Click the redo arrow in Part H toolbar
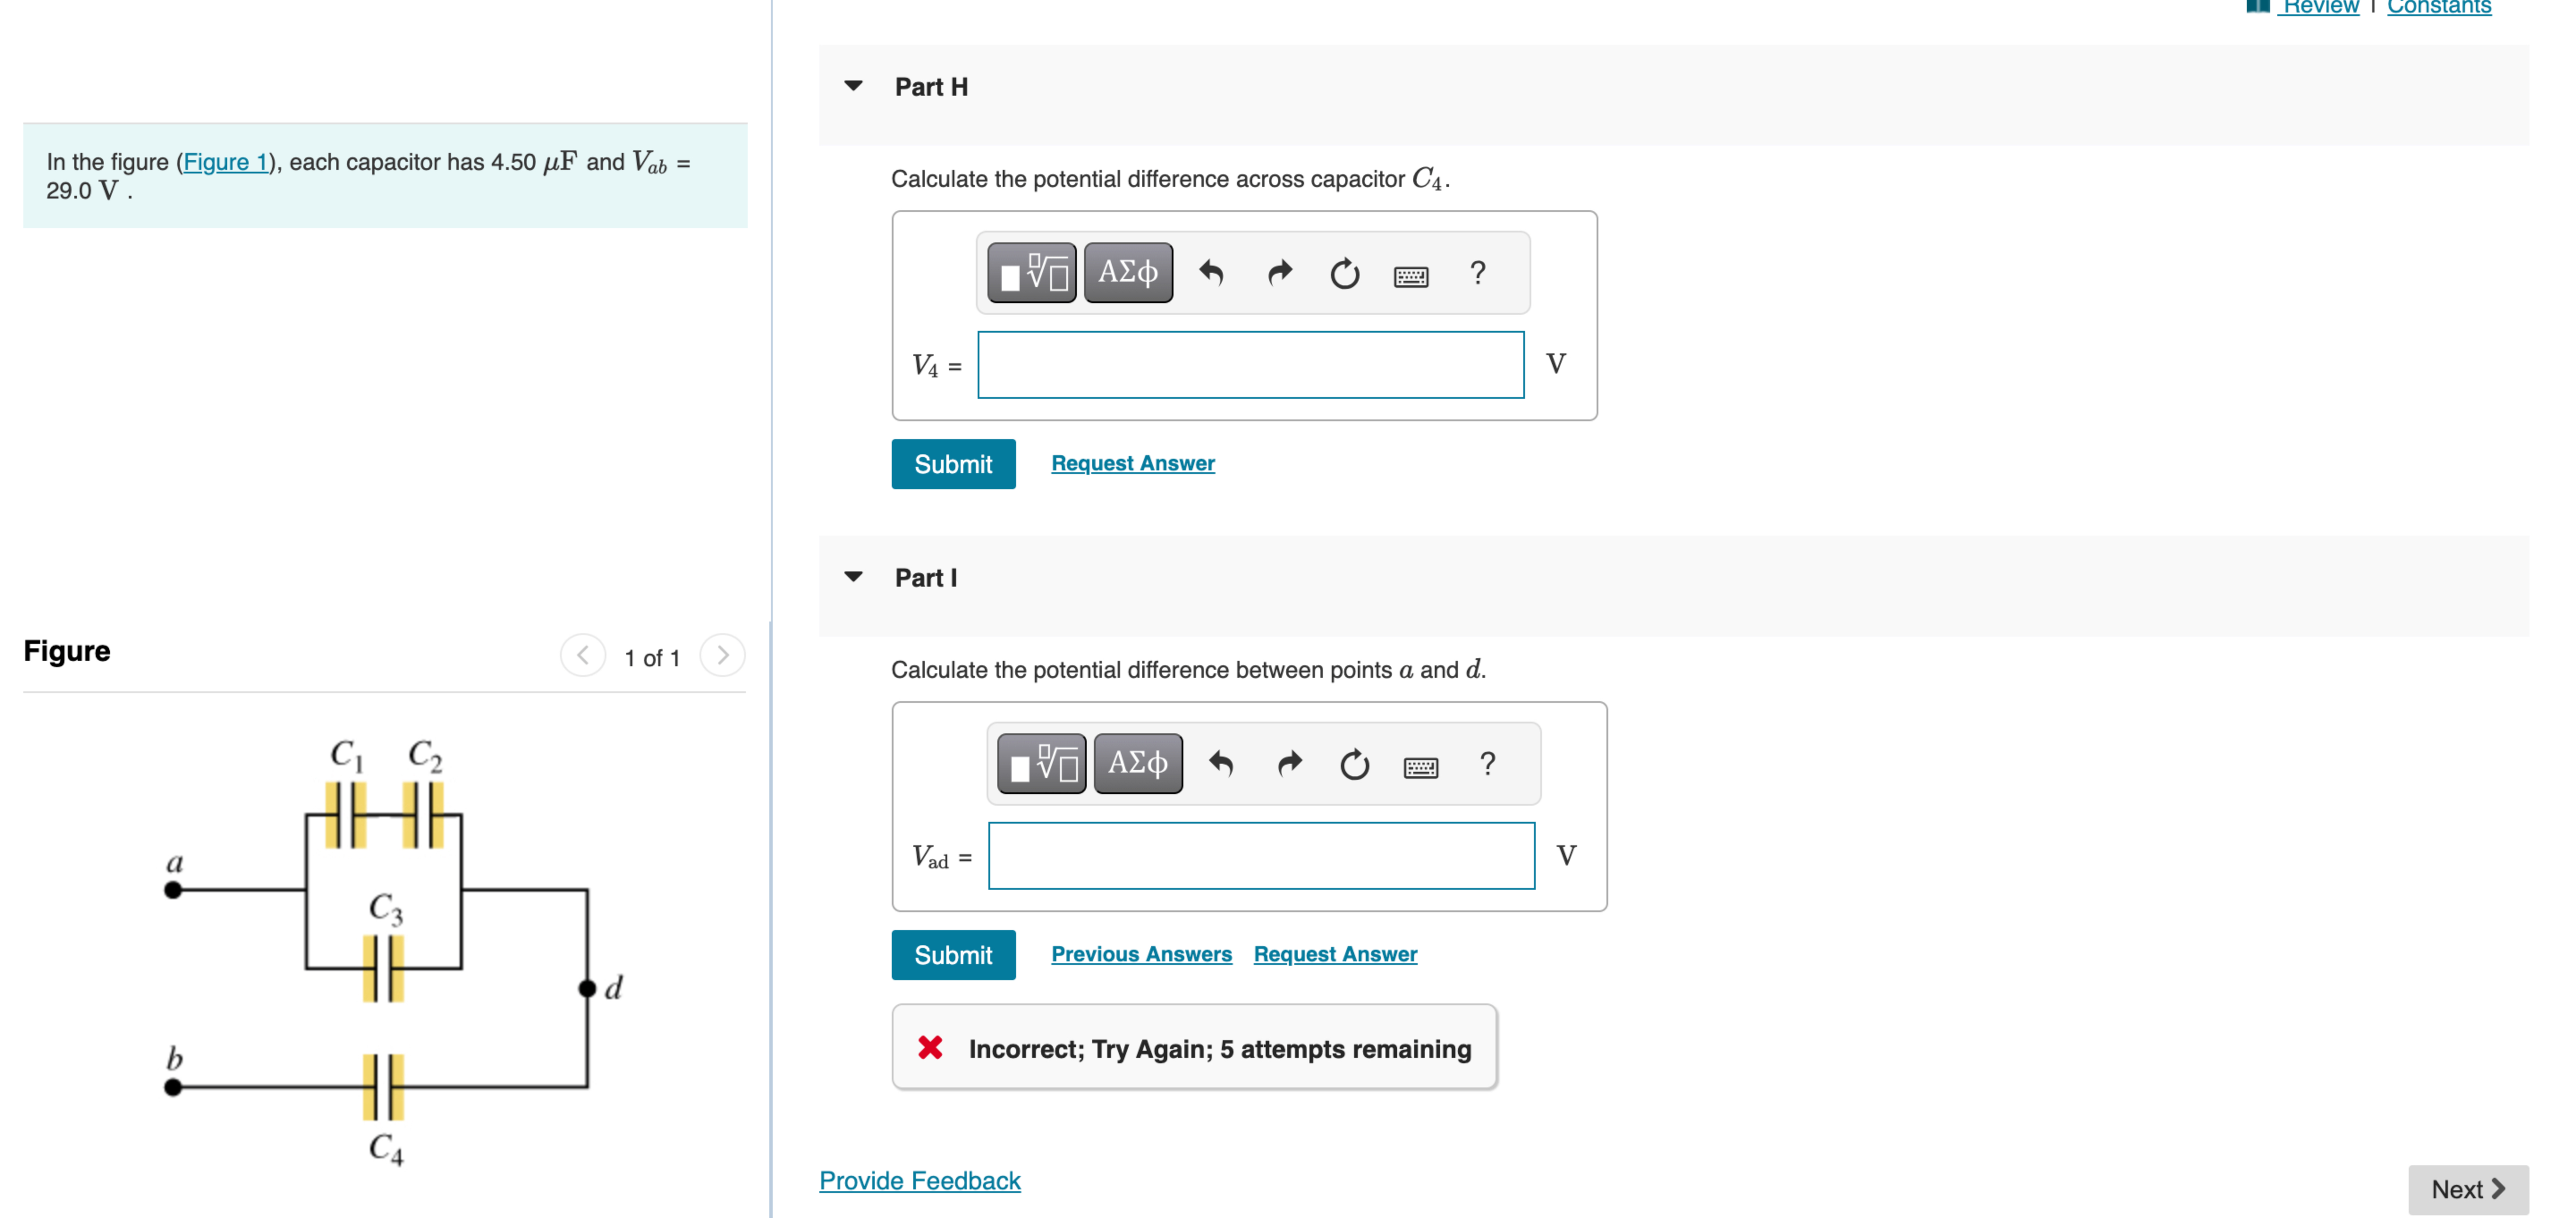 point(1279,273)
